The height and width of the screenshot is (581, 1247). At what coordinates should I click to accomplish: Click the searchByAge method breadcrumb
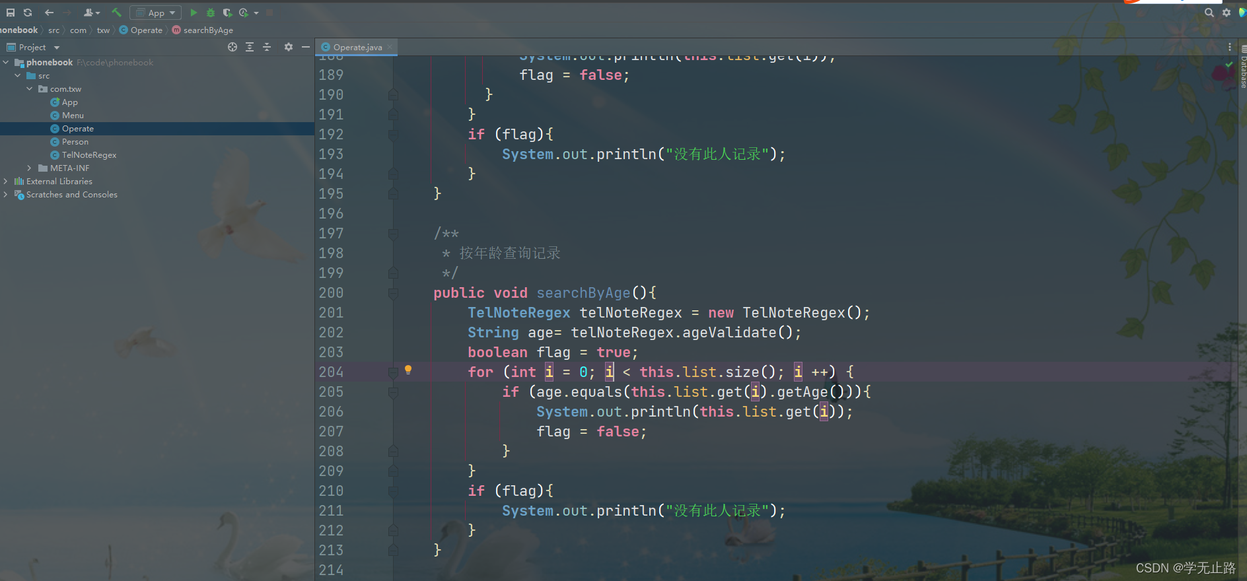(203, 30)
